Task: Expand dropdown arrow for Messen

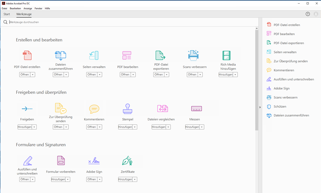Action: click(202, 127)
